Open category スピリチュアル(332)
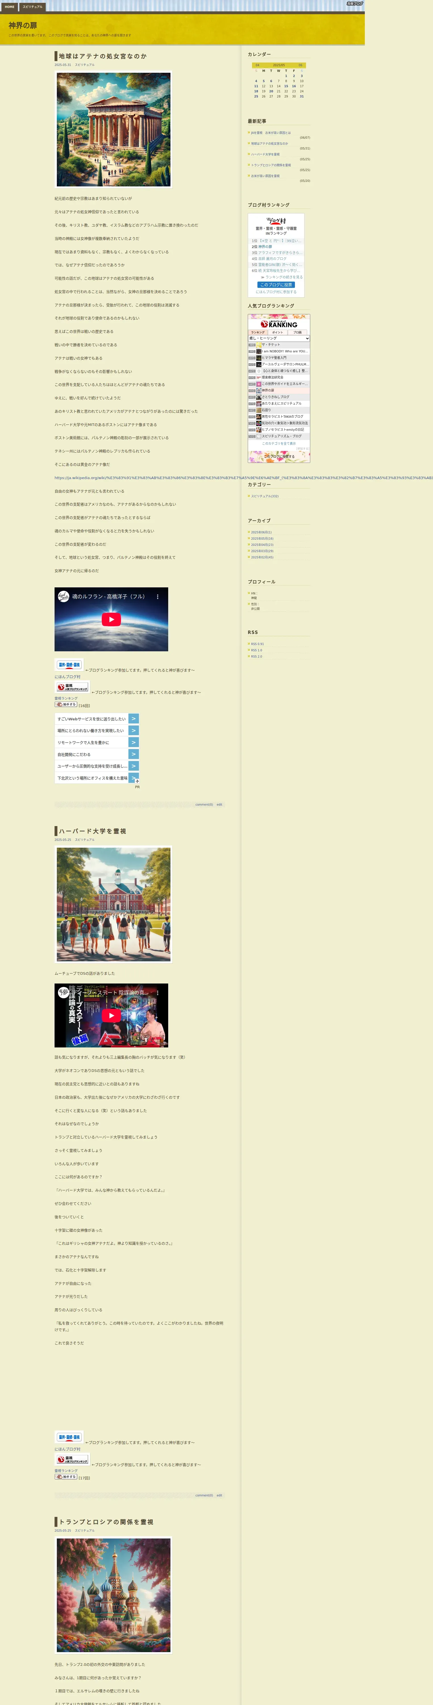 (x=265, y=496)
